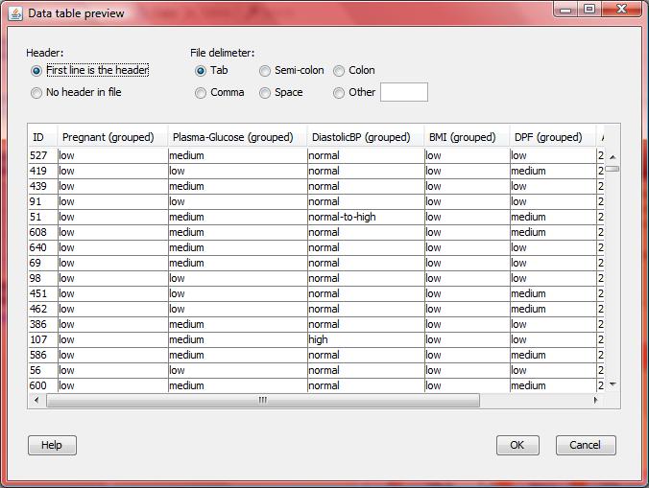649x488 pixels.
Task: Click the DPF 'low' cell in row 527
Action: 553,155
